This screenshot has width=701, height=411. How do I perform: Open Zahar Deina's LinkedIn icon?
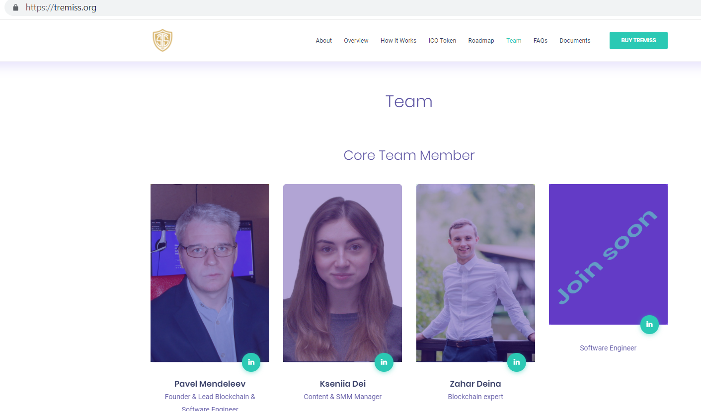point(517,362)
